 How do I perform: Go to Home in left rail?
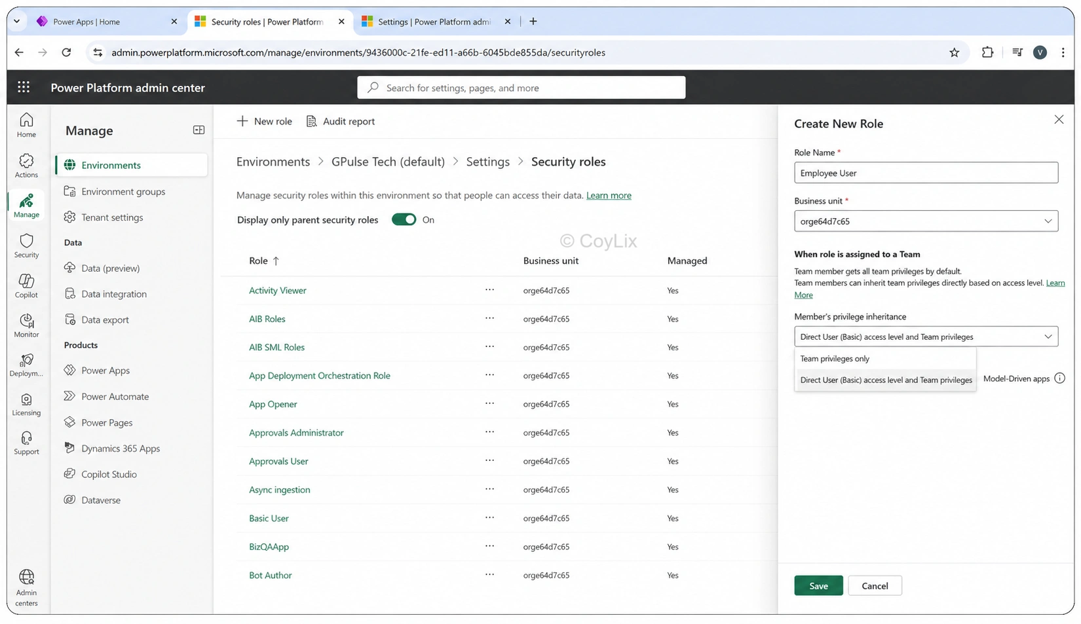tap(26, 124)
